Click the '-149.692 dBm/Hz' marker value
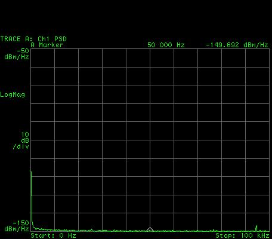 coord(237,45)
